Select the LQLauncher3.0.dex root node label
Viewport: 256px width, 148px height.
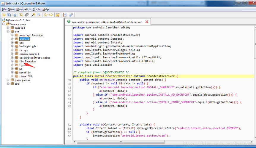coord(18,20)
